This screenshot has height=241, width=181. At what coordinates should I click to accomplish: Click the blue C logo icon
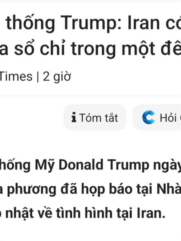point(148,117)
